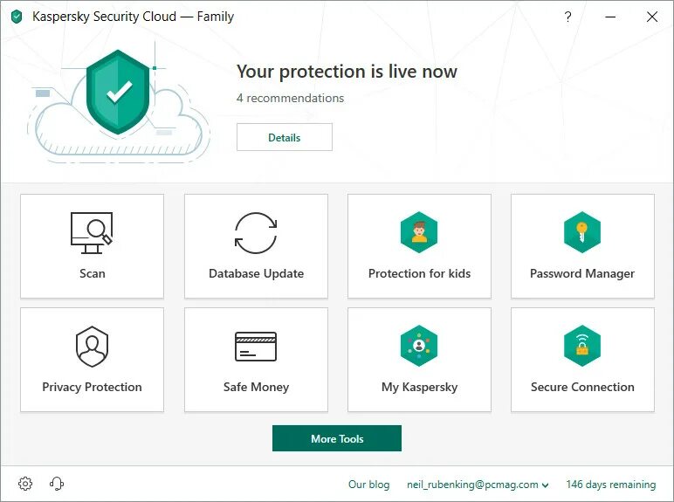The width and height of the screenshot is (674, 502).
Task: Minimize the Kaspersky window
Action: click(x=610, y=17)
